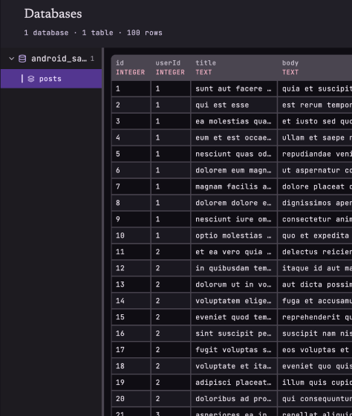Click id cell of row 10
Image resolution: width=352 pixels, height=416 pixels.
tap(131, 235)
